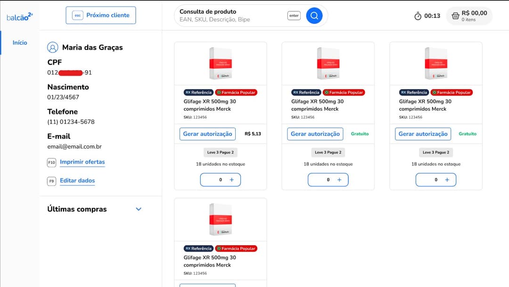Click the customer name Maria das Graças
This screenshot has height=287, width=509.
tap(92, 48)
